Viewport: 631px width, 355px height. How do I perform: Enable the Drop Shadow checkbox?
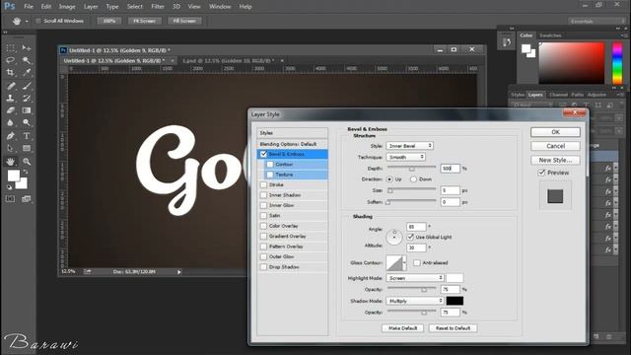click(263, 267)
